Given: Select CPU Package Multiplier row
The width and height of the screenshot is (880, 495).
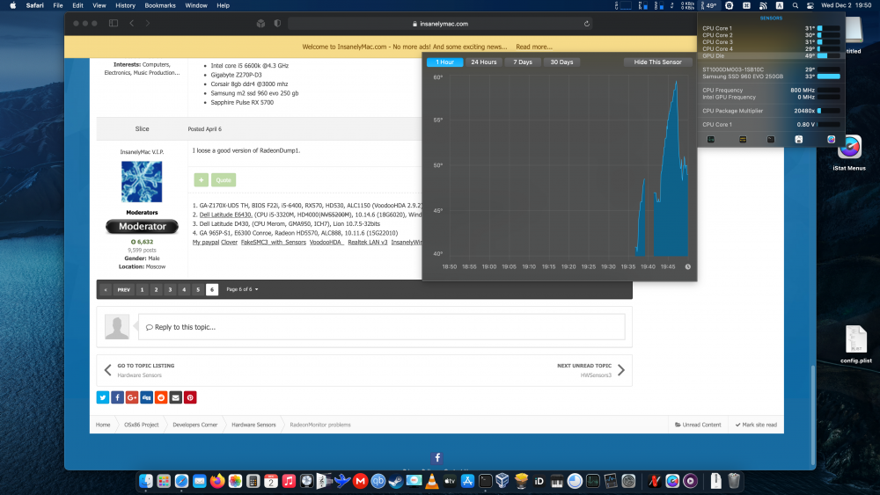Looking at the screenshot, I should pyautogui.click(x=771, y=111).
